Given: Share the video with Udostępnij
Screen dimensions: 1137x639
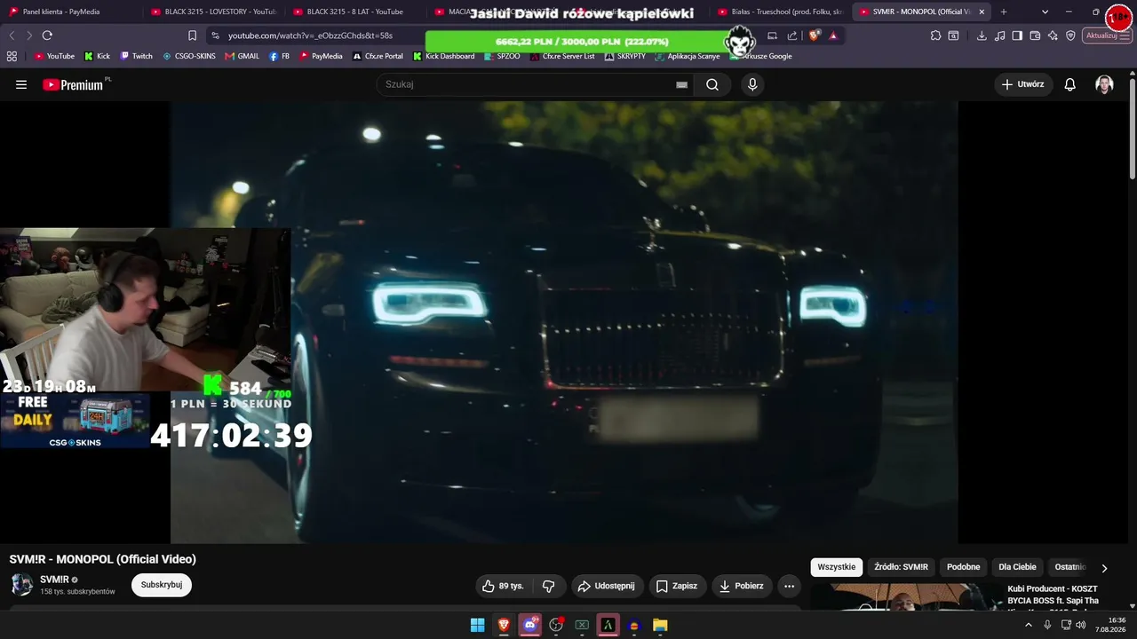Looking at the screenshot, I should tap(606, 586).
